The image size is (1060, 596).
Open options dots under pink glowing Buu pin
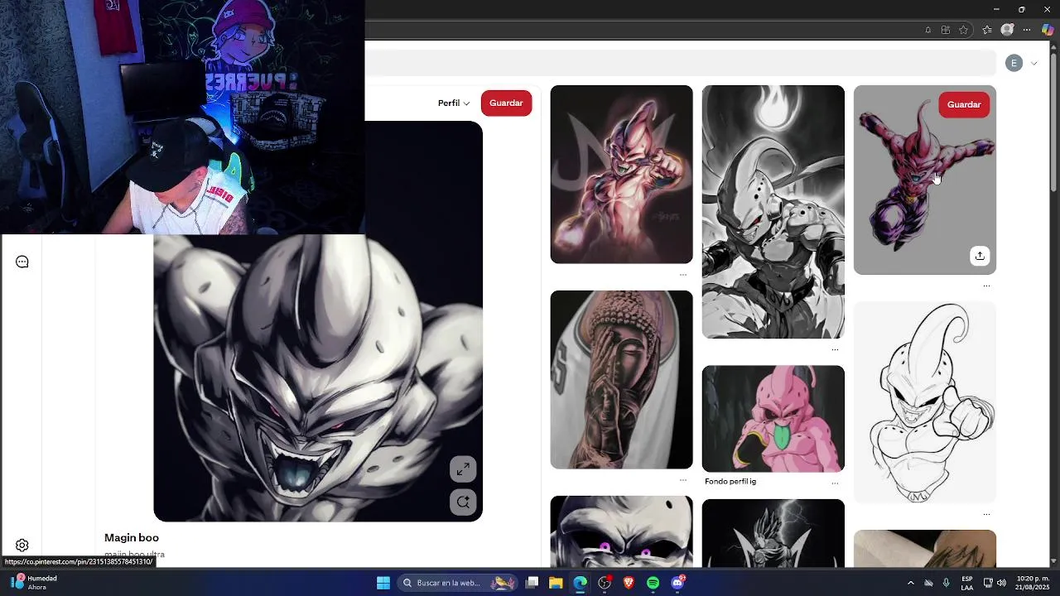point(683,275)
